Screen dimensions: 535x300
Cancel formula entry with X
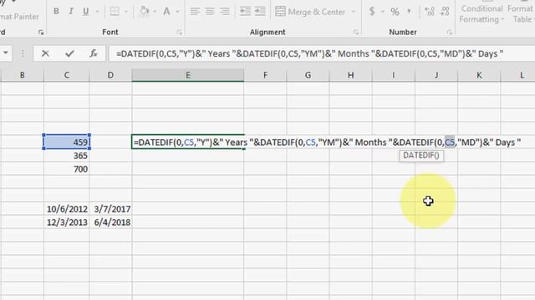tap(45, 53)
